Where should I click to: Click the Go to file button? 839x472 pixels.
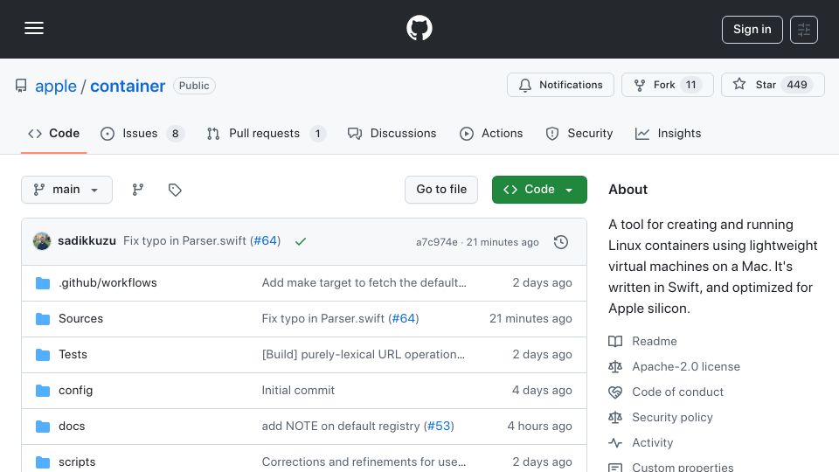click(440, 190)
